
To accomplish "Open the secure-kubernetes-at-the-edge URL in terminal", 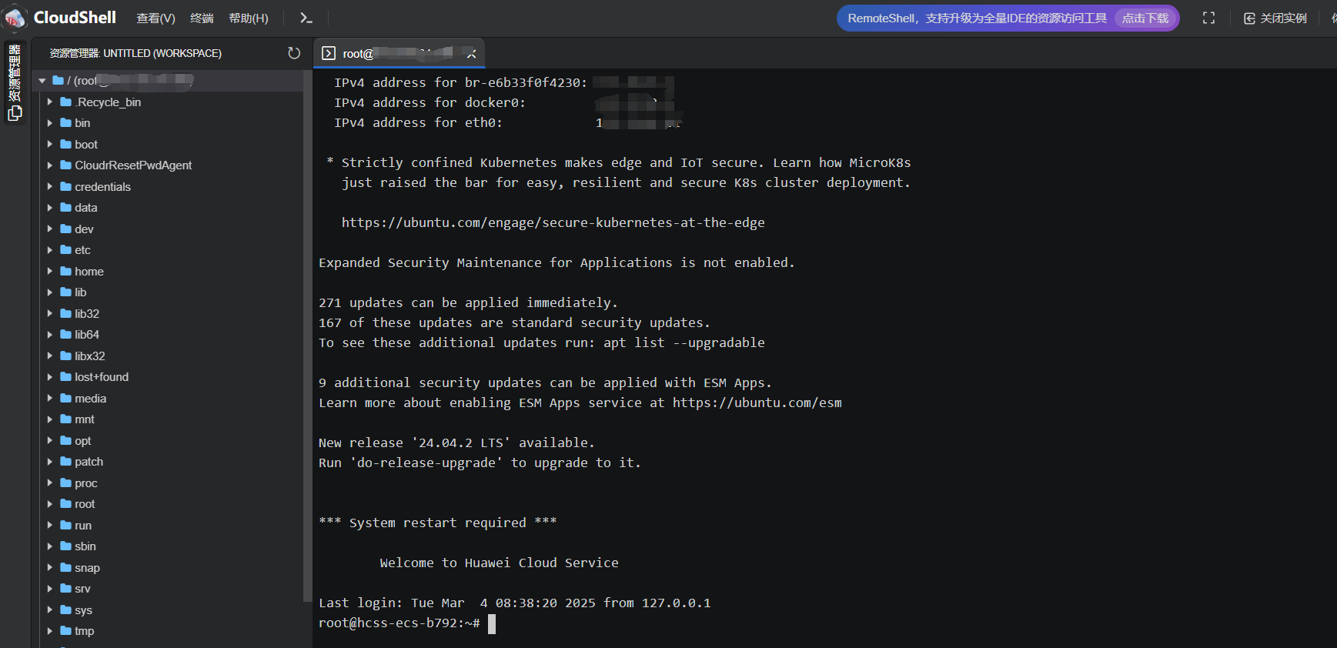I will point(553,222).
